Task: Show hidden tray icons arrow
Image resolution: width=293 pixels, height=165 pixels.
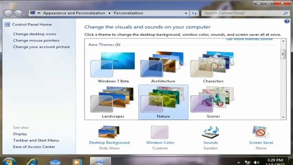Action: click(239, 163)
